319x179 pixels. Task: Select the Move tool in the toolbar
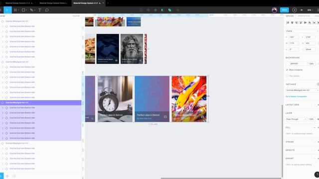coord(7,10)
